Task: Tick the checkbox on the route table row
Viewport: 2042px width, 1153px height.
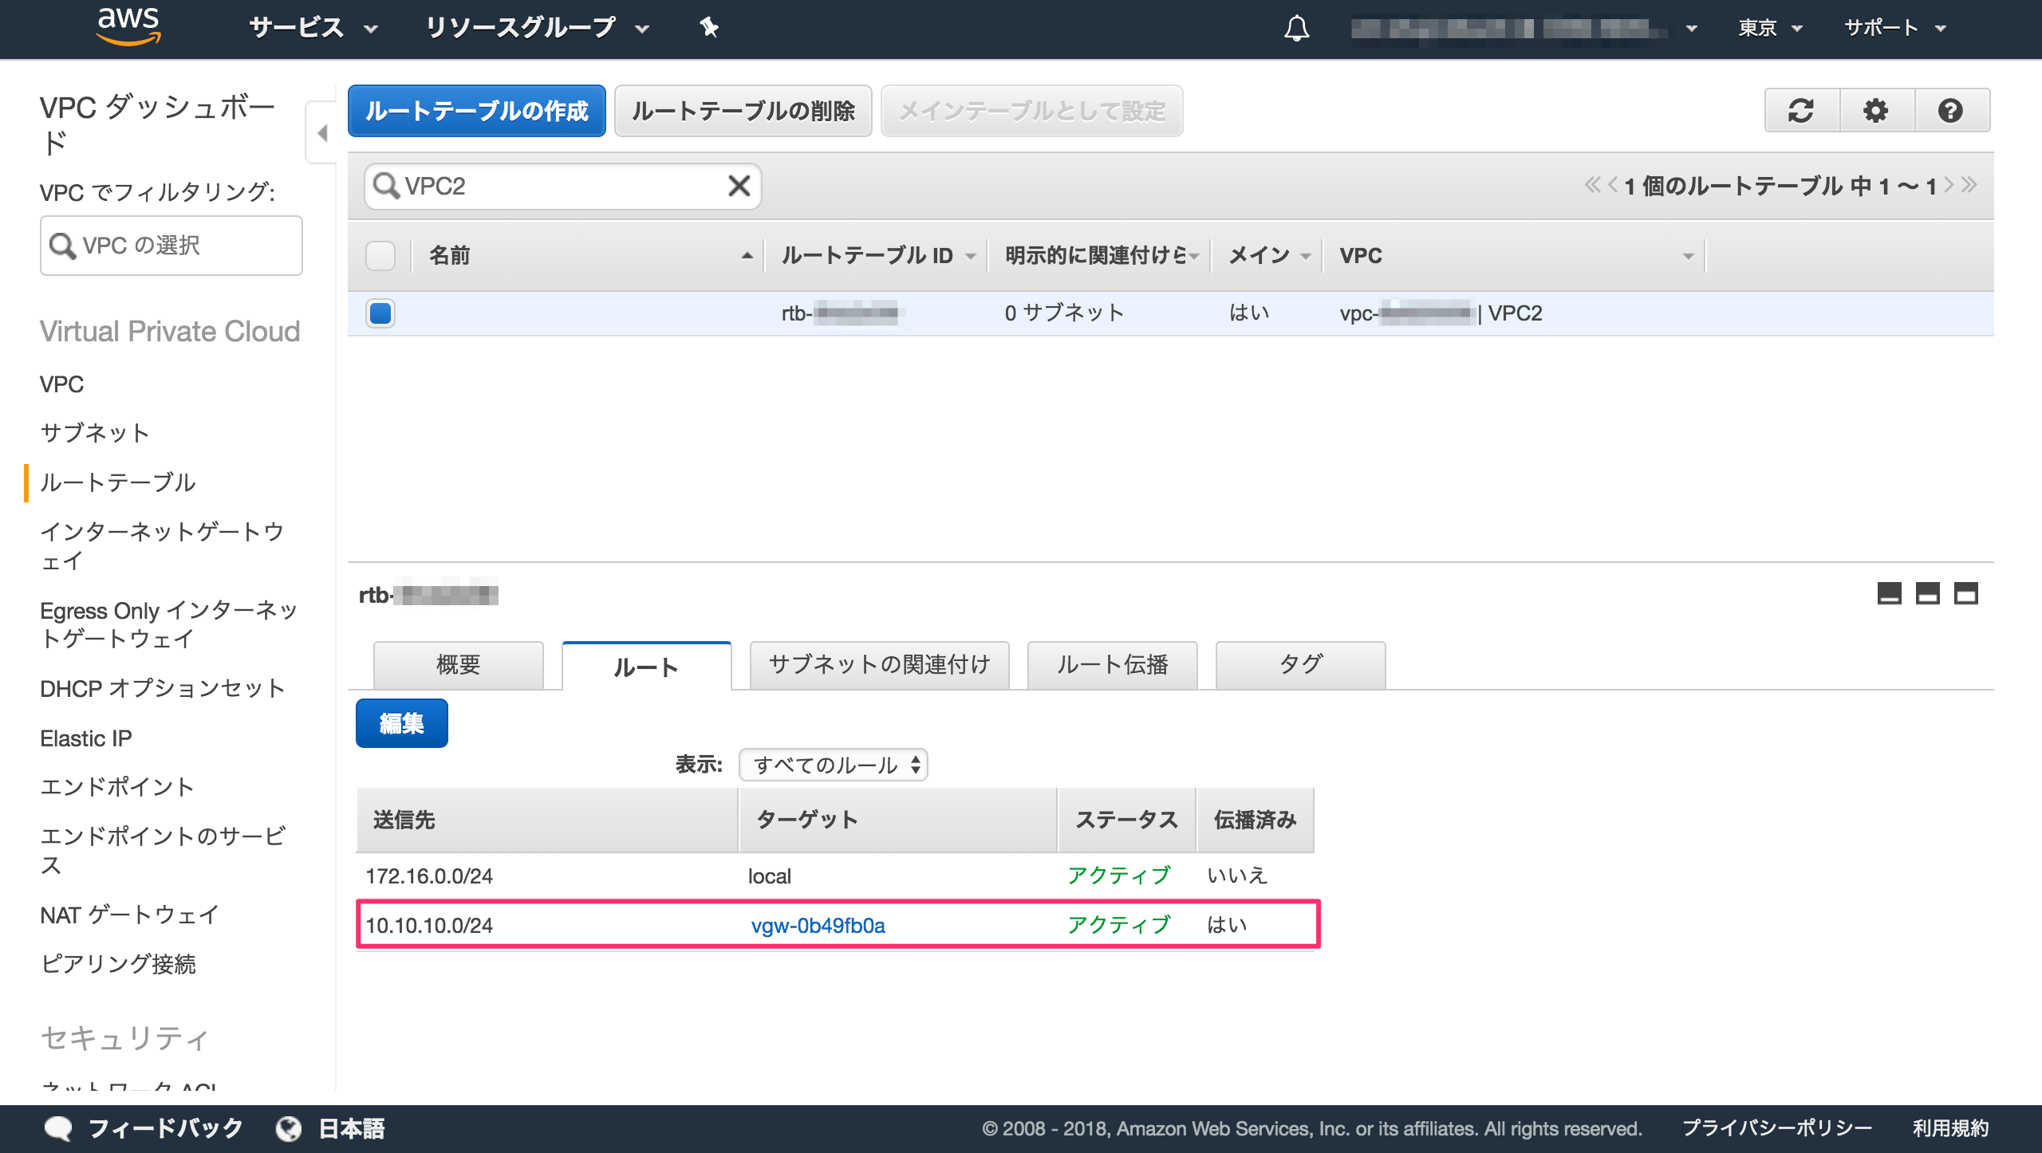Action: [x=380, y=313]
